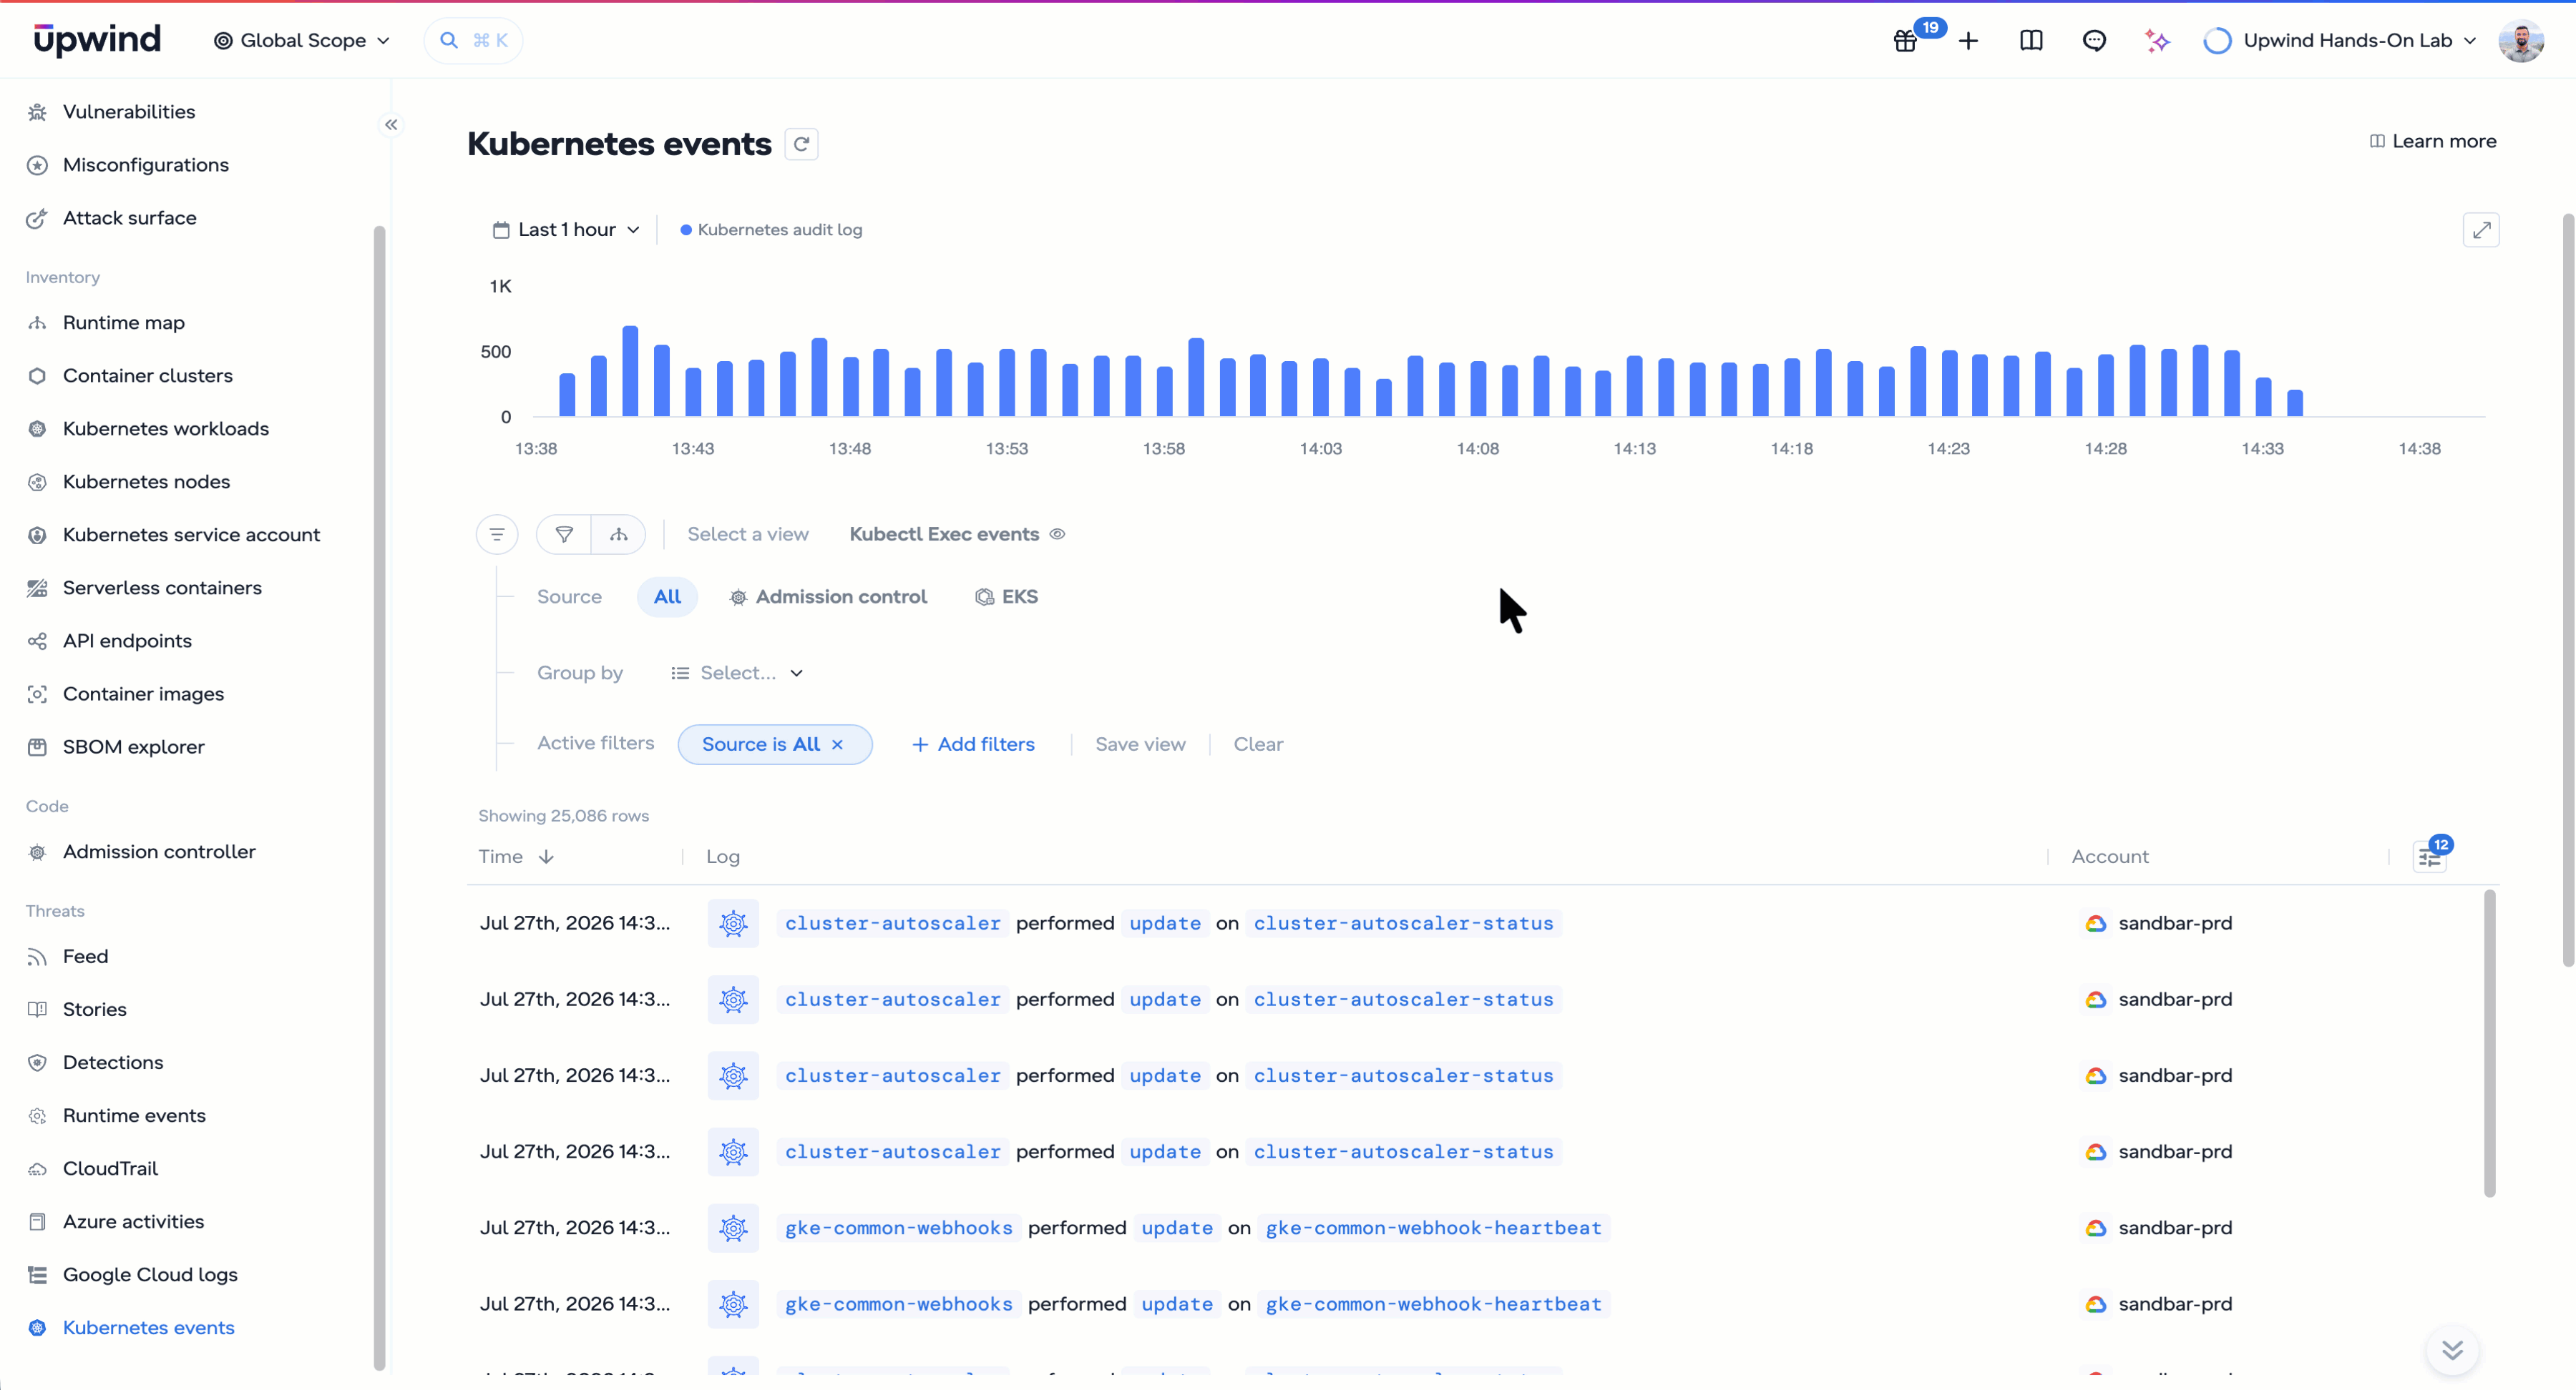Click the Feed icon in Threats
The height and width of the screenshot is (1390, 2576).
37,956
